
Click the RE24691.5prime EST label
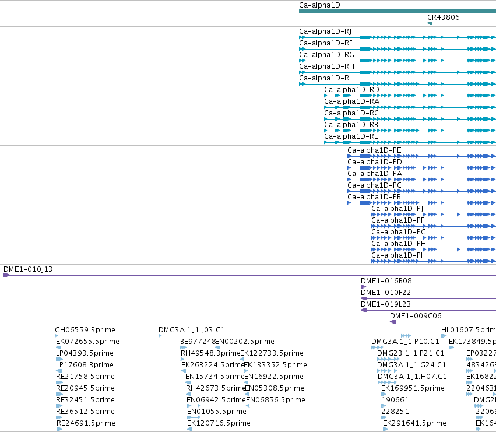click(86, 424)
